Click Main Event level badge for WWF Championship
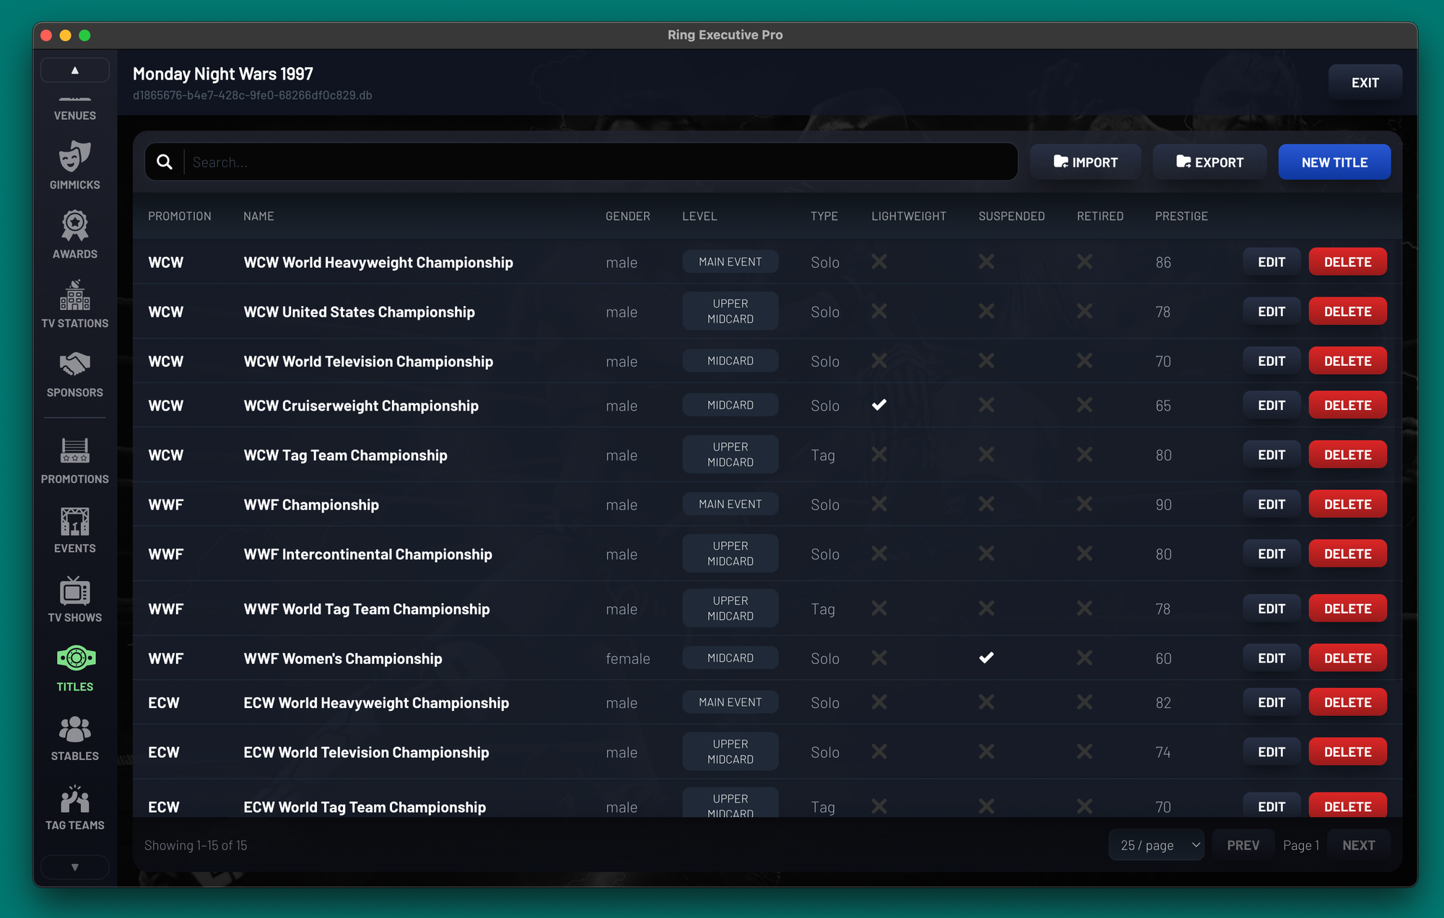This screenshot has width=1444, height=918. click(730, 504)
